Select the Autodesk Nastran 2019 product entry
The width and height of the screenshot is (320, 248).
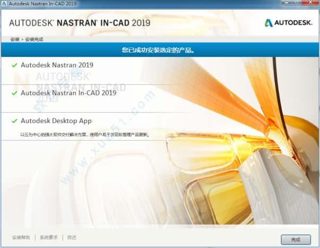pos(57,65)
